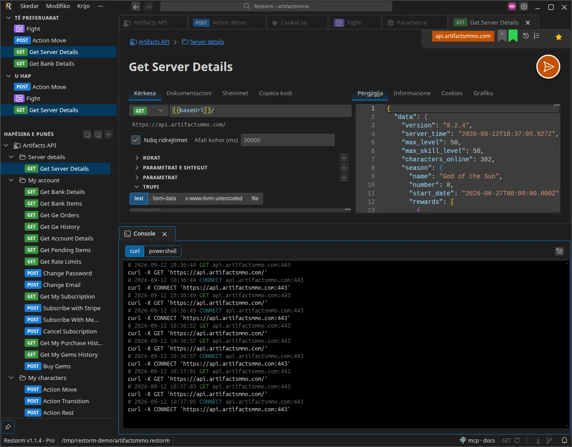Screen dimensions: 572x447
Task: Click the api.artifactsmmo.com environment button
Action: click(463, 36)
